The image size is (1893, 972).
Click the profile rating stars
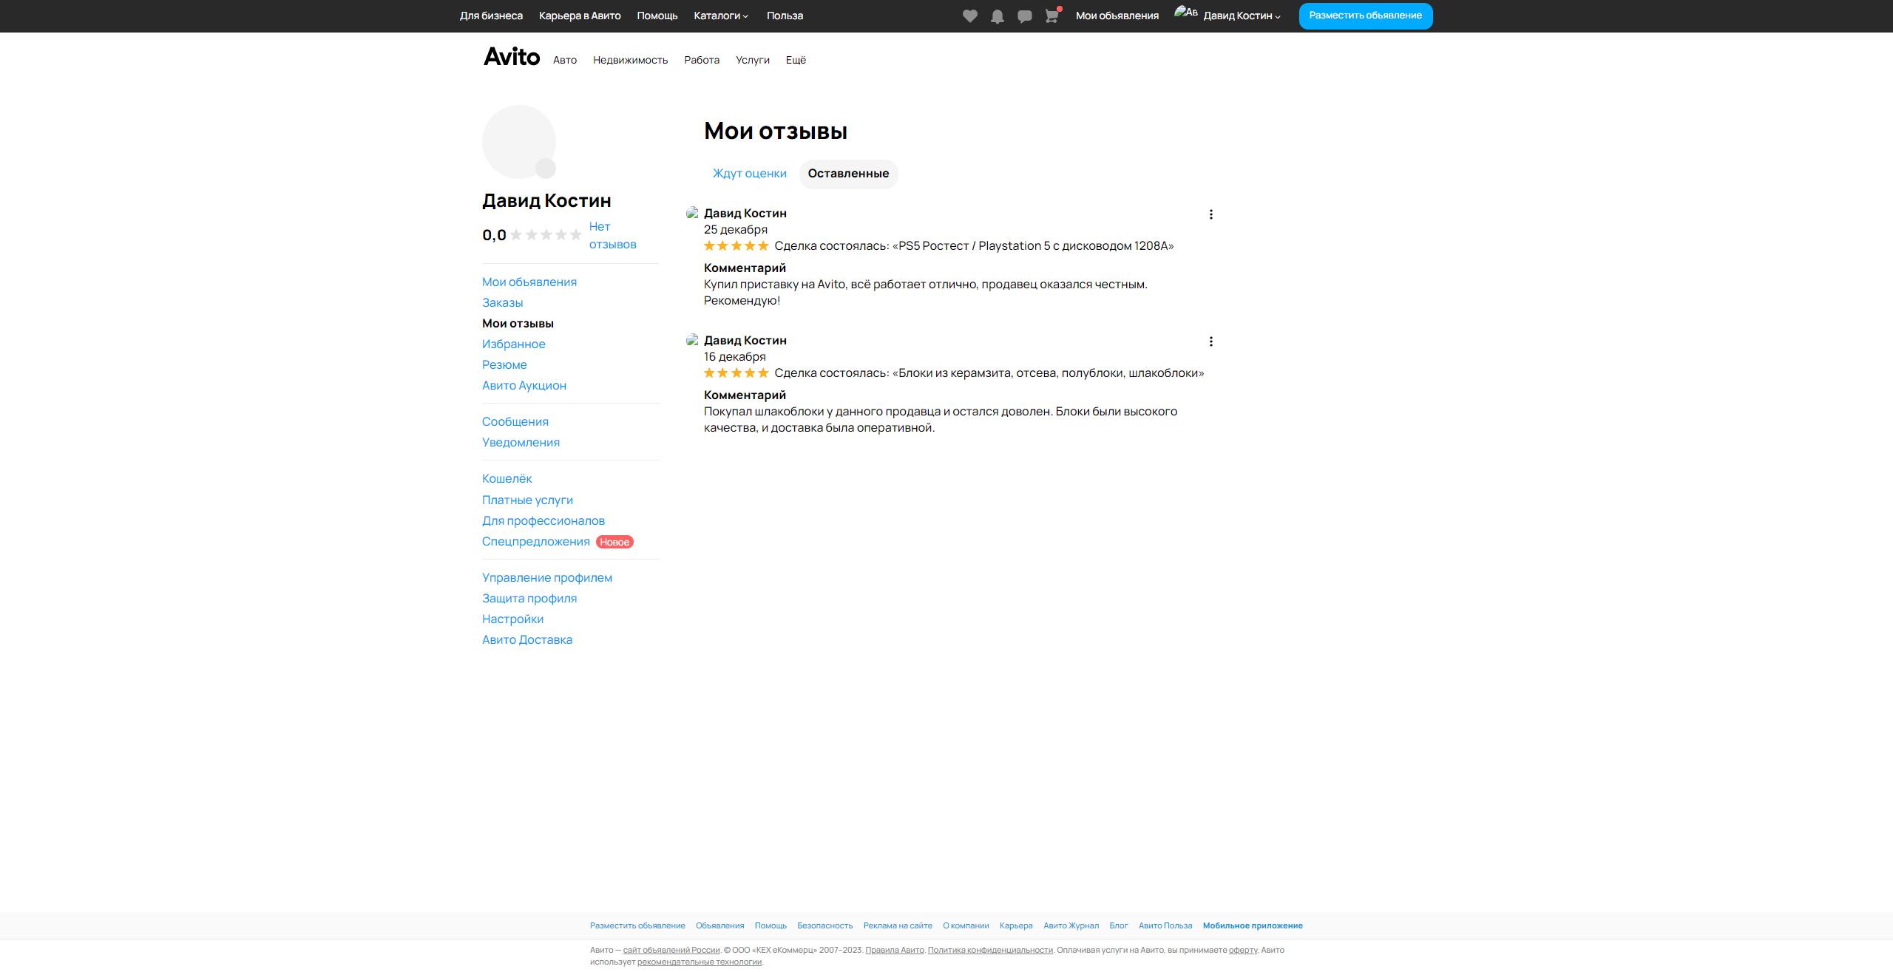coord(546,235)
